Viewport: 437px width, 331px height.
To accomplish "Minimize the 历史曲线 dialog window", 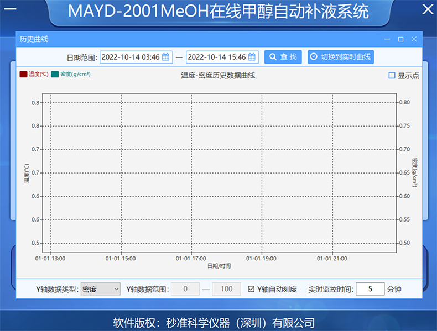I will (x=387, y=39).
